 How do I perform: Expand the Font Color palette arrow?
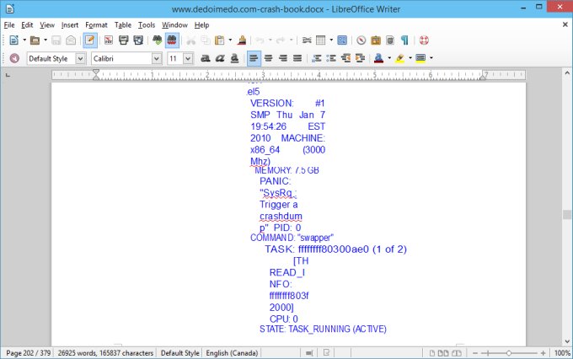pyautogui.click(x=389, y=58)
